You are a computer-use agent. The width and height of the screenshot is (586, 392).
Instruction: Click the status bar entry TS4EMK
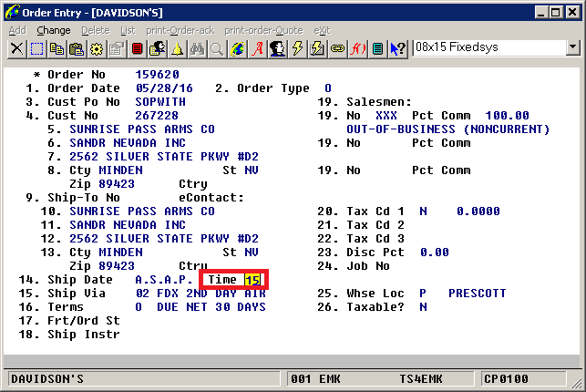click(421, 379)
